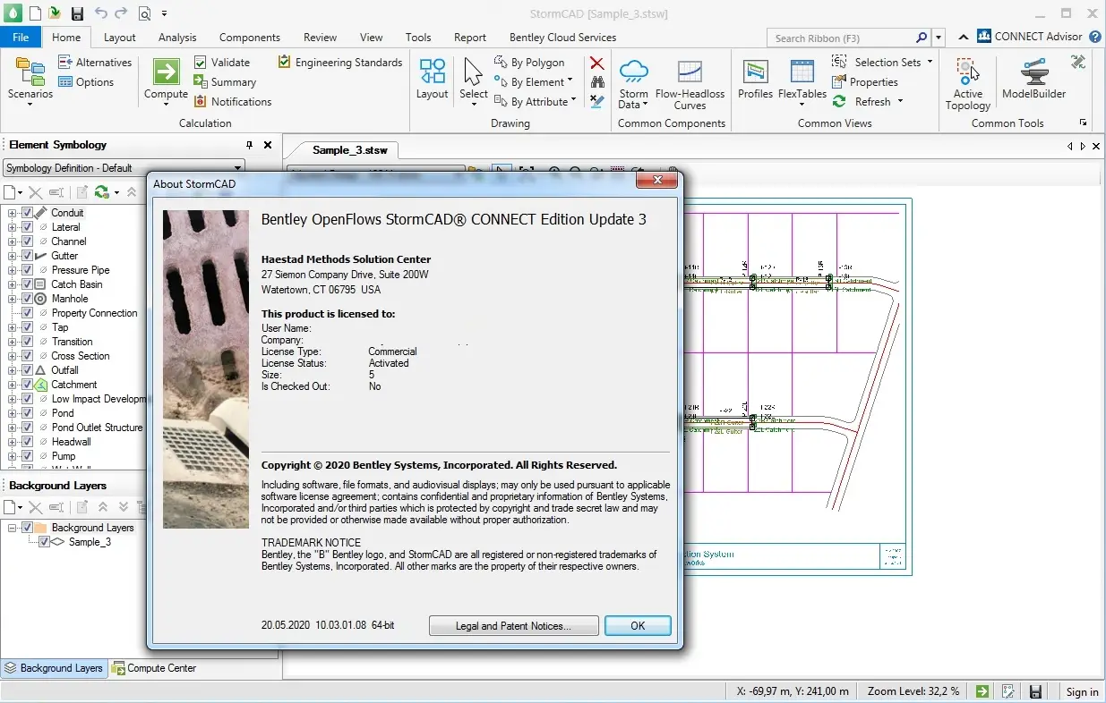
Task: Click the Undo arrow in title bar
Action: tap(100, 13)
